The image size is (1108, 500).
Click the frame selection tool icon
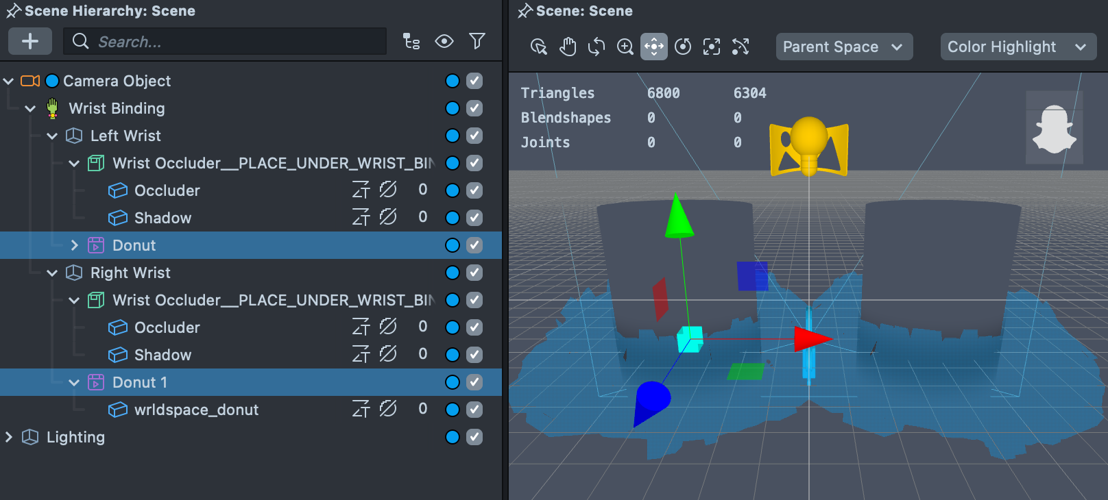712,47
